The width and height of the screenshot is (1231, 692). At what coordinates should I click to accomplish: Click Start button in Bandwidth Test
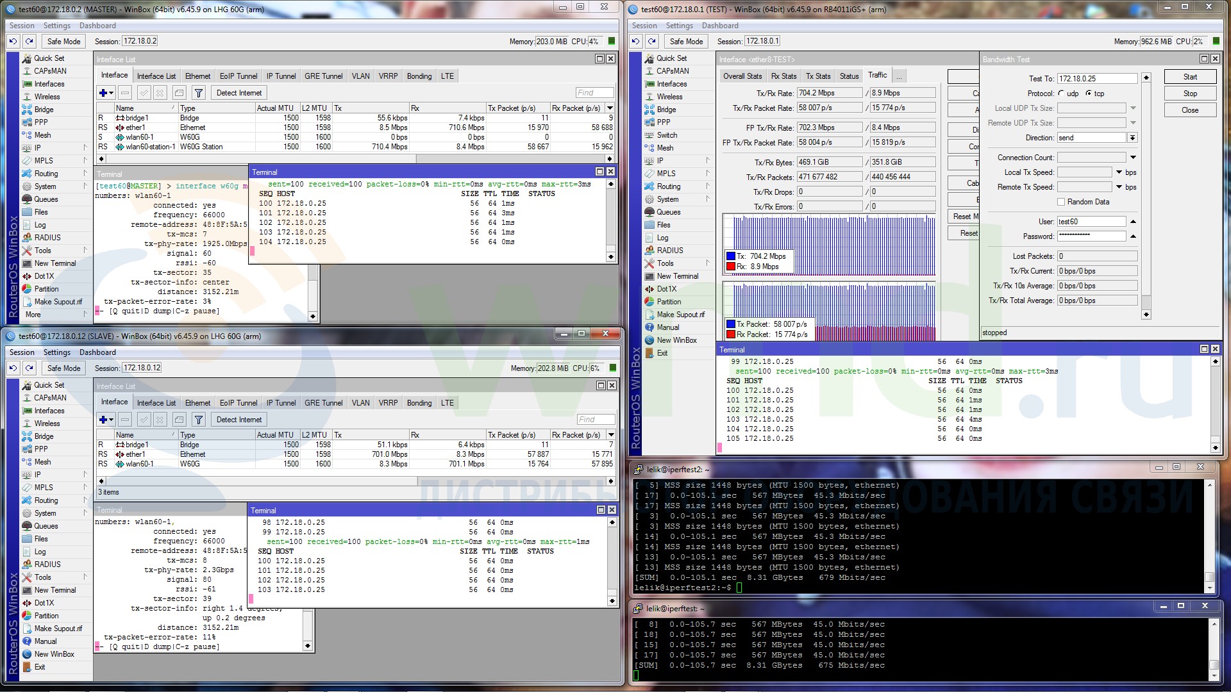click(x=1190, y=77)
